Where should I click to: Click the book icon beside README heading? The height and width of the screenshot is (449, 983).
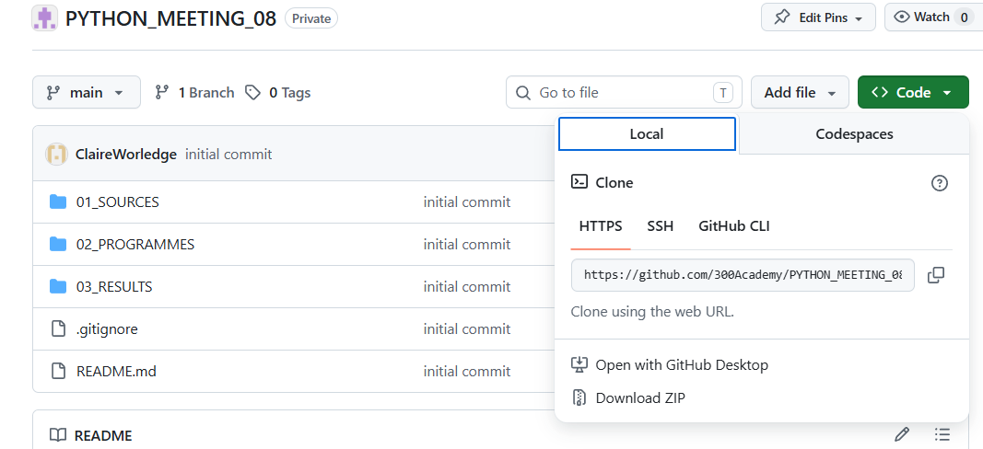(x=58, y=435)
